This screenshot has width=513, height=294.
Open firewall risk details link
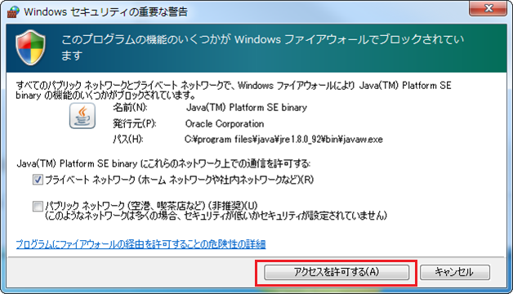point(141,244)
